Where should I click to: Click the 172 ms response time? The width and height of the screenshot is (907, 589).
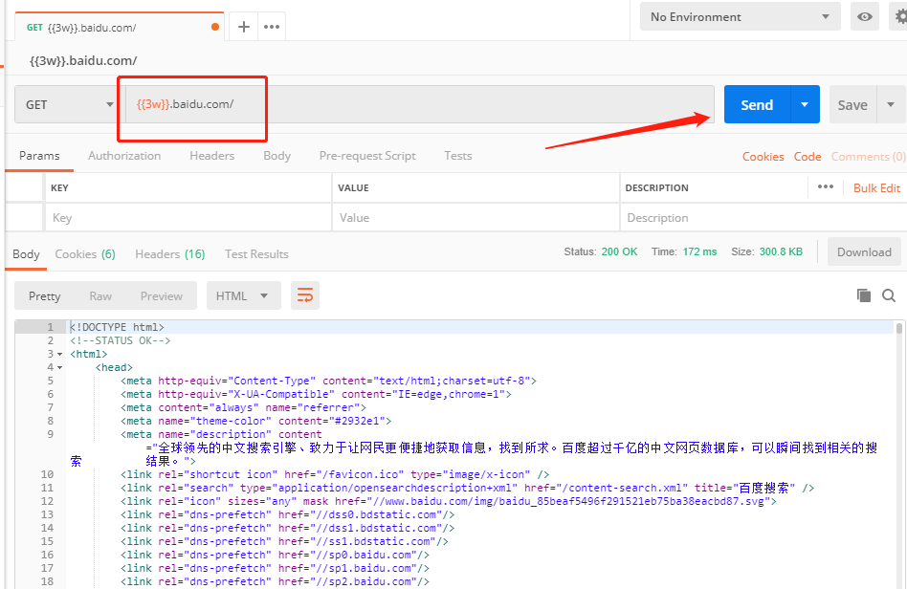click(x=699, y=251)
